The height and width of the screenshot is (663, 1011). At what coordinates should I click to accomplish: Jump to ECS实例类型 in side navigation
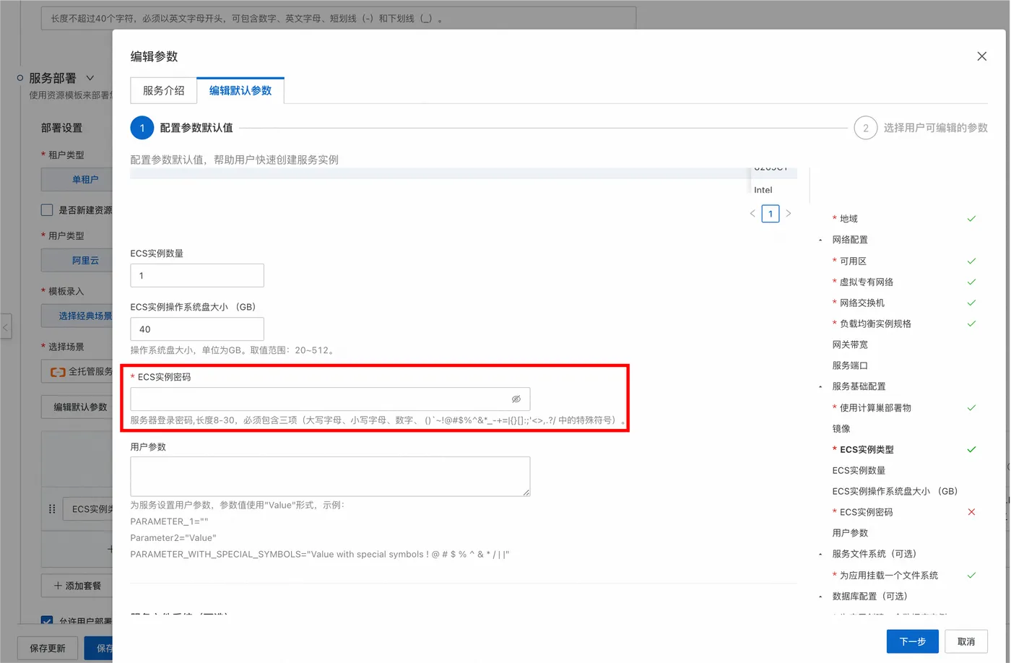point(867,449)
